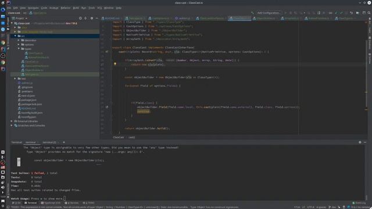Expand the test folder

point(16,79)
